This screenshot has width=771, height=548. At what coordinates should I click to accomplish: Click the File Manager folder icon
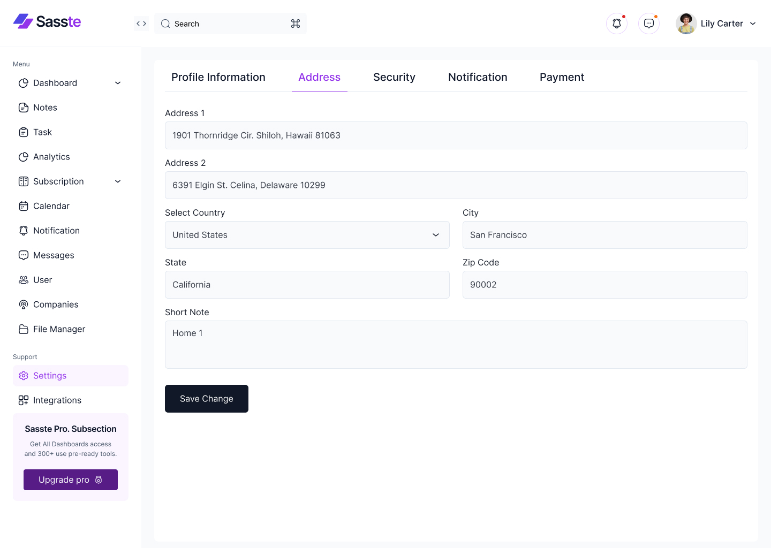pyautogui.click(x=24, y=329)
